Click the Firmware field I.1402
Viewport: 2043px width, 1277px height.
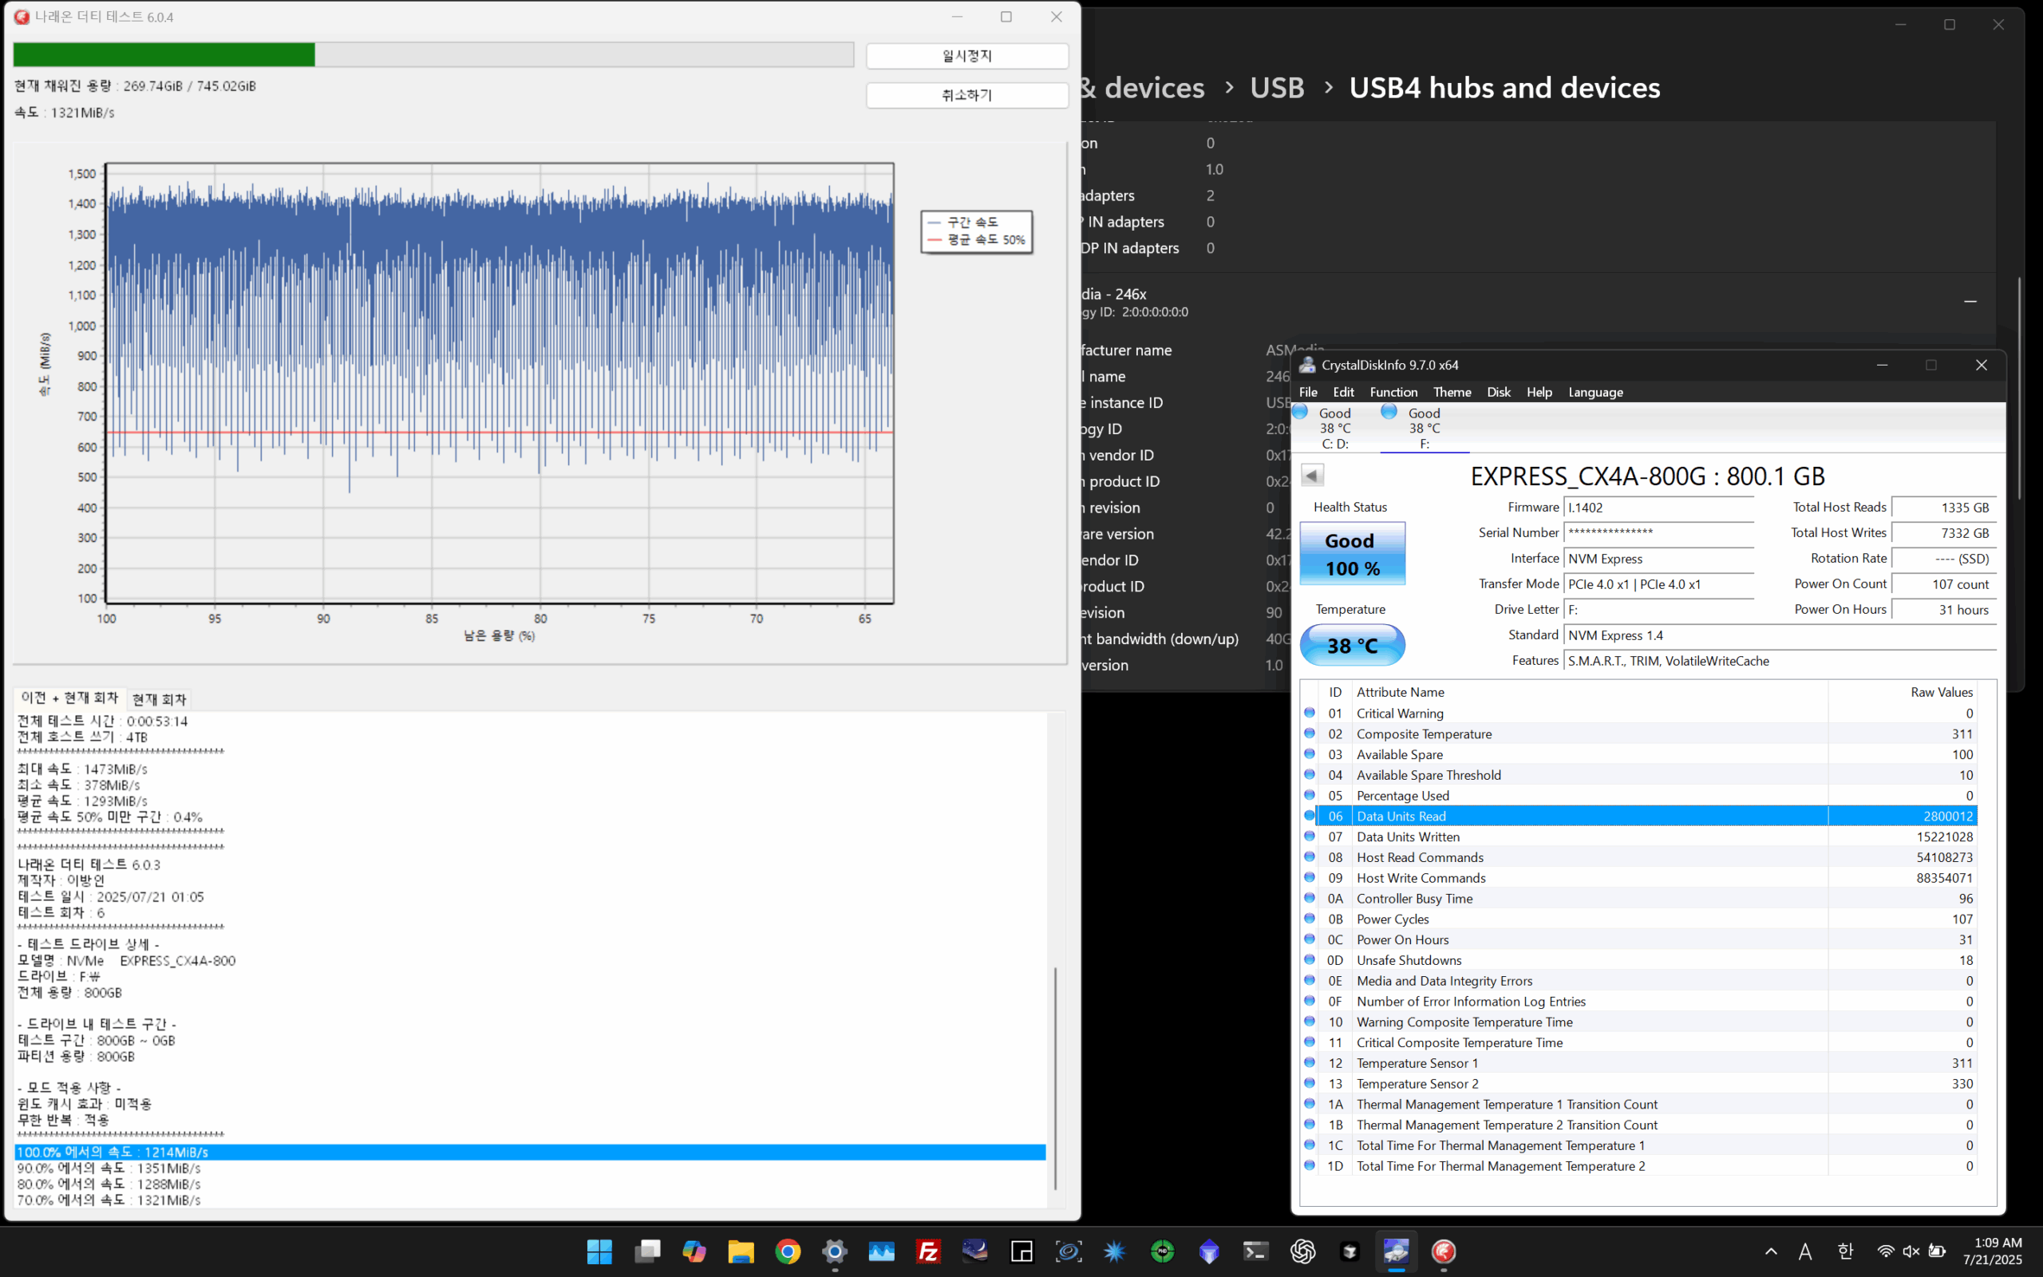coord(1658,508)
